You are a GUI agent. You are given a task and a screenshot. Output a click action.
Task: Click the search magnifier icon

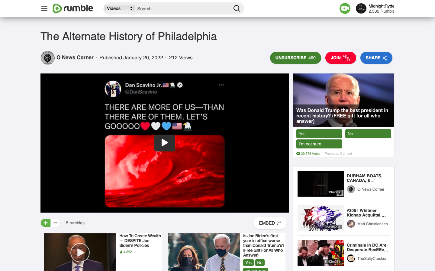pos(237,8)
